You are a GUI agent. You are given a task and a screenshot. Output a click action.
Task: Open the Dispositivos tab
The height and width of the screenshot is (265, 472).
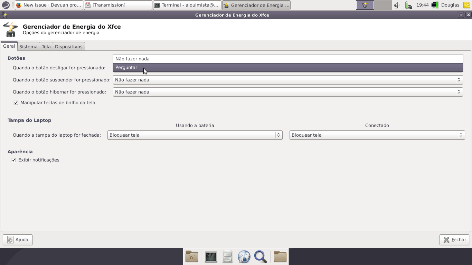[69, 47]
